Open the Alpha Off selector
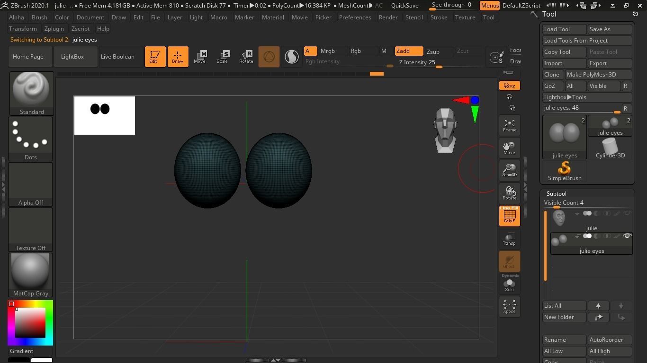Viewport: 647px width, 363px height. pyautogui.click(x=30, y=184)
